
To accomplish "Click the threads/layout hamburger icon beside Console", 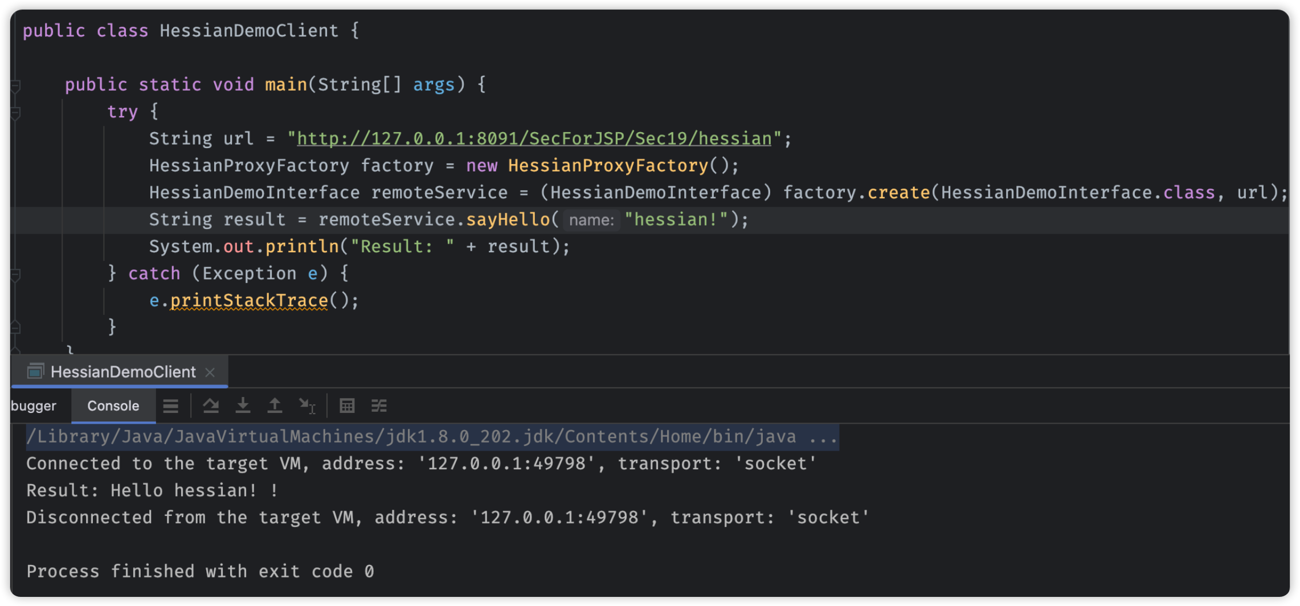I will coord(170,406).
